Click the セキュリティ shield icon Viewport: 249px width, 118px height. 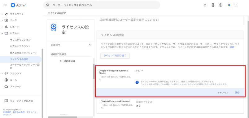click(6, 14)
